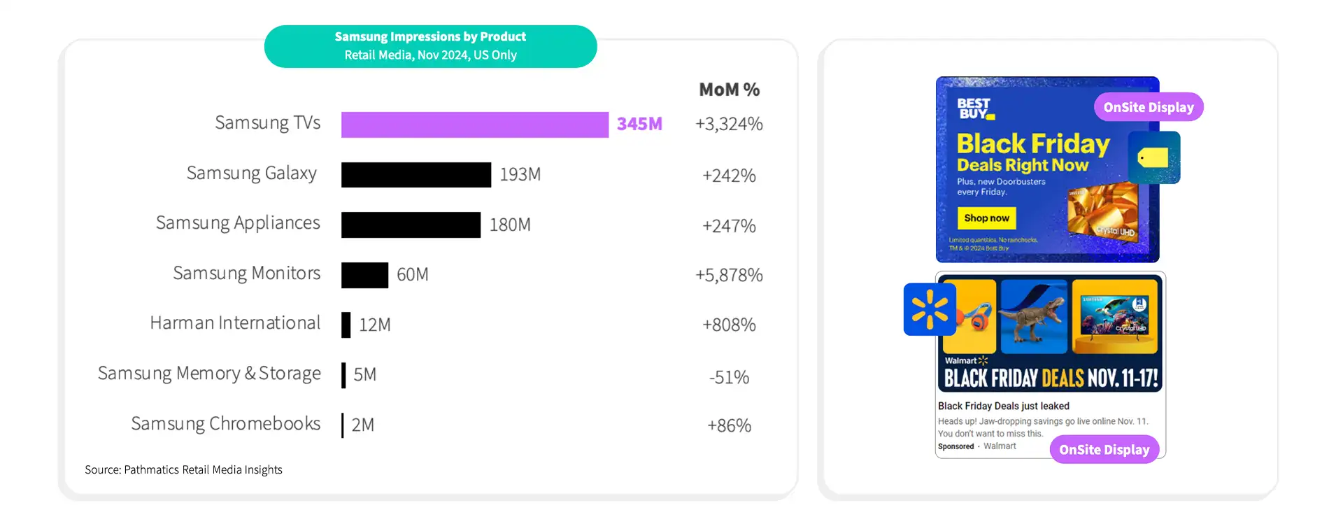Click the Shop now button
Viewport: 1343px width, 524px height.
tap(986, 218)
